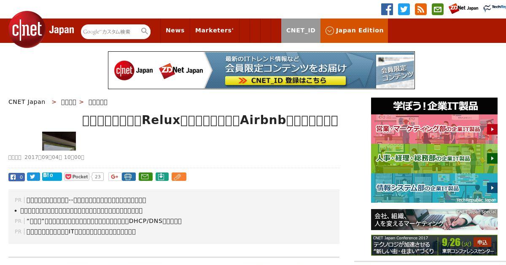
Task: Expand the Japan Edition dropdown
Action: click(x=354, y=31)
